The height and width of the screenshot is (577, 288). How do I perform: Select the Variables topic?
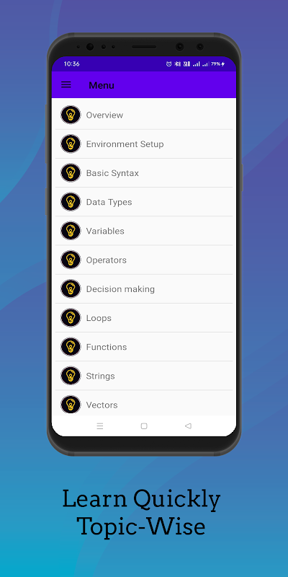pyautogui.click(x=144, y=231)
